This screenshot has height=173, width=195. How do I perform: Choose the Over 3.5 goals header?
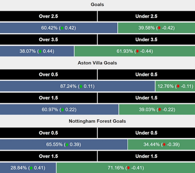pyautogui.click(x=48, y=40)
